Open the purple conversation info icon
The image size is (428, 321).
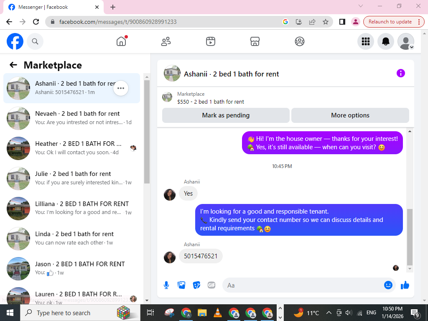pyautogui.click(x=401, y=73)
